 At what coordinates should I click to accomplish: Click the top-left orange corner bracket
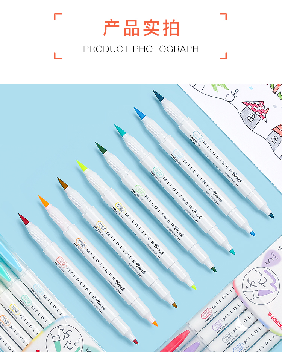58,17
